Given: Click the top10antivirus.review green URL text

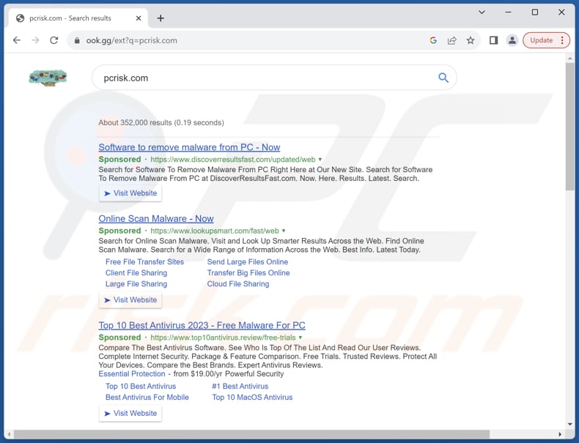Looking at the screenshot, I should (223, 338).
